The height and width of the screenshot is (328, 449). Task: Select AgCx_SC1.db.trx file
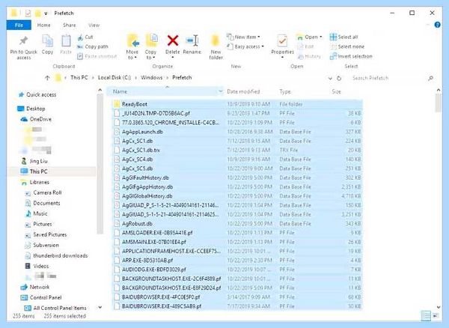[237, 150]
